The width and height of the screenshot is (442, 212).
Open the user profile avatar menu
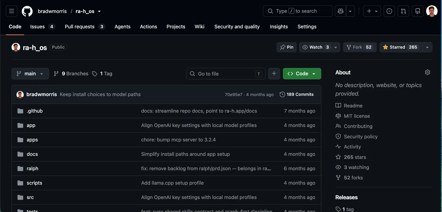432,11
